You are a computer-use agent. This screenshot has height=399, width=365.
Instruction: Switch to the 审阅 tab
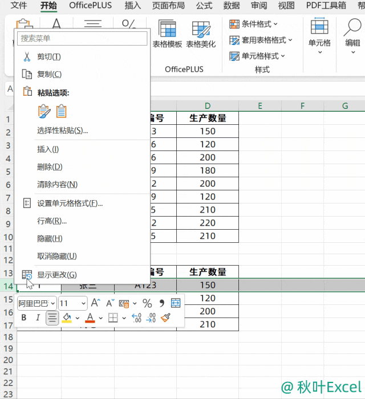pos(259,5)
